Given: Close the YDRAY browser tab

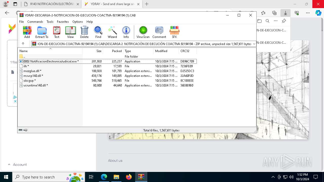Looking at the screenshot, I should [138, 4].
